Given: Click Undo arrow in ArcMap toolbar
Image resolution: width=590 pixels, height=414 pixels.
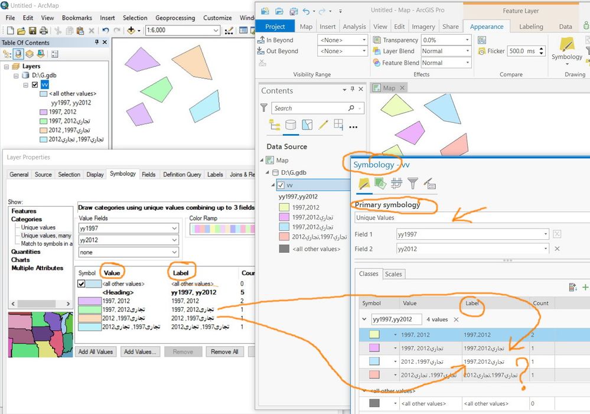Looking at the screenshot, I should coord(106,31).
